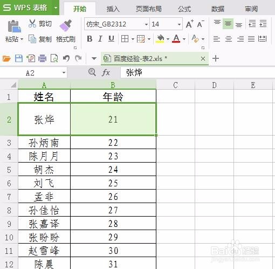Click the increase indent icon
The width and height of the screenshot is (275, 269).
pos(263,24)
